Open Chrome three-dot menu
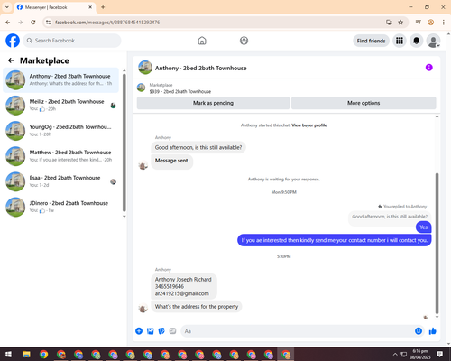 click(x=443, y=23)
